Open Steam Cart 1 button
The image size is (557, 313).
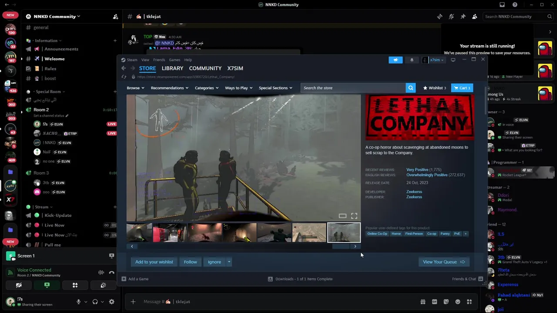point(462,88)
